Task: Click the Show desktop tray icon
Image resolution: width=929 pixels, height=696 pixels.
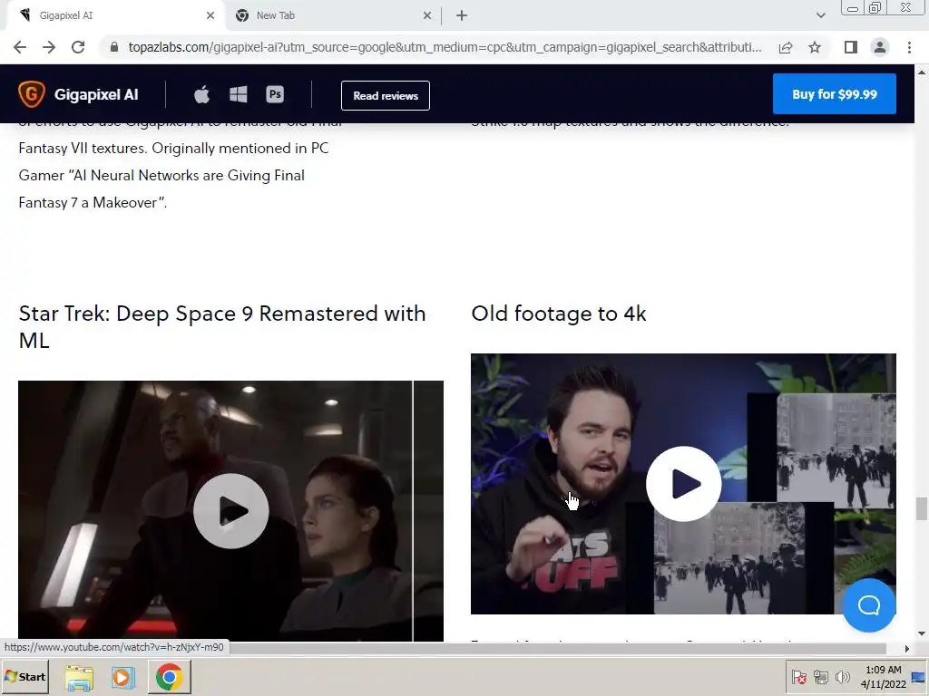Action: click(918, 677)
